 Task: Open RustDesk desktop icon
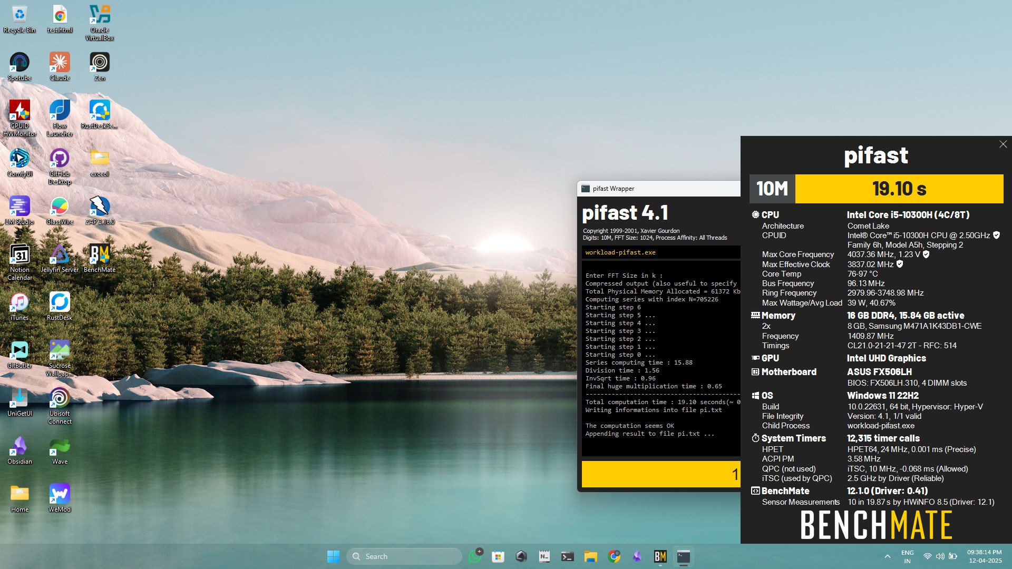[x=60, y=307]
